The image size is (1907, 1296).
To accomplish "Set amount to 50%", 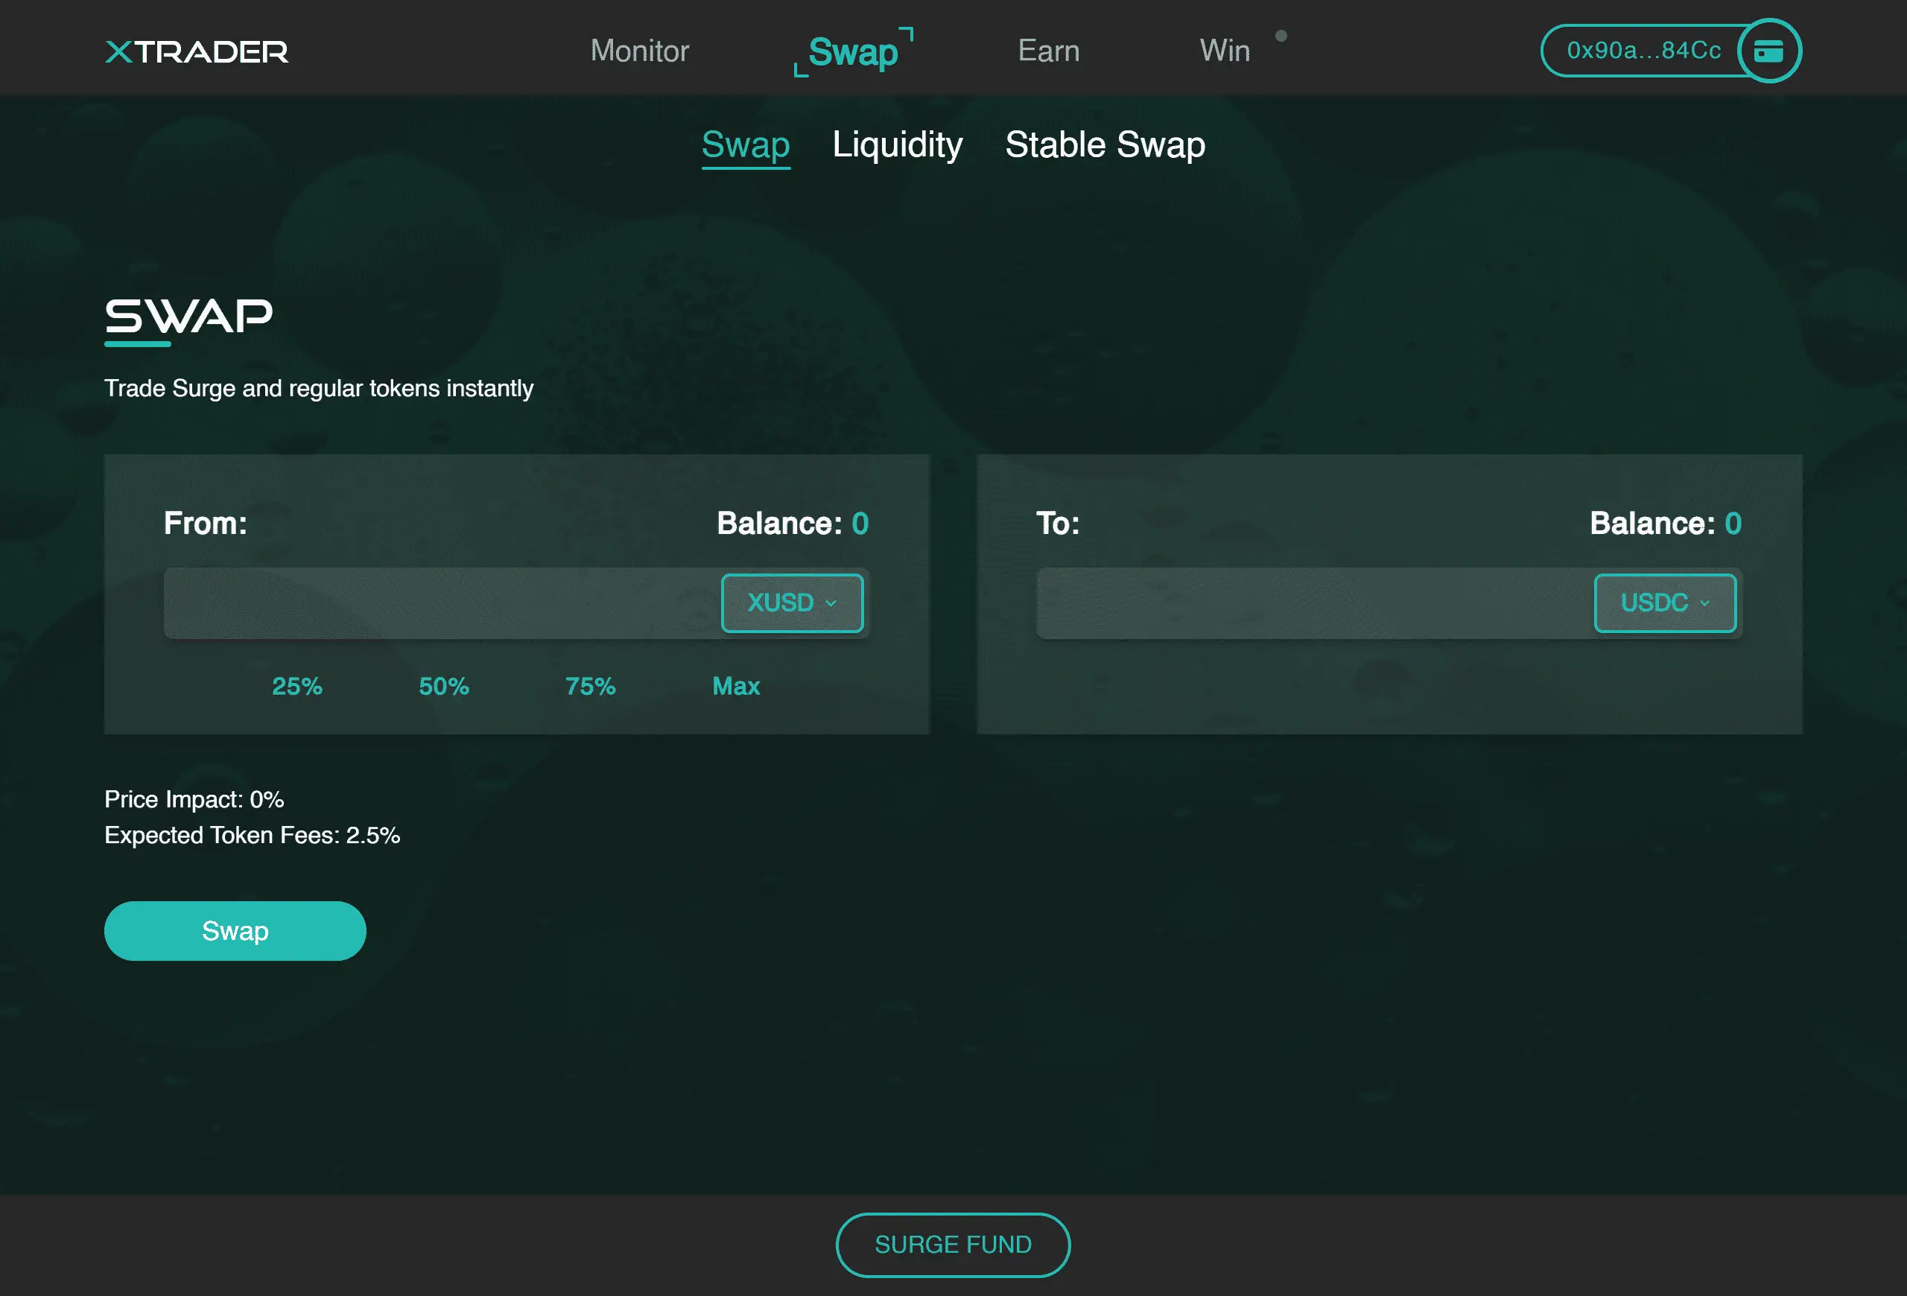I will [x=444, y=686].
